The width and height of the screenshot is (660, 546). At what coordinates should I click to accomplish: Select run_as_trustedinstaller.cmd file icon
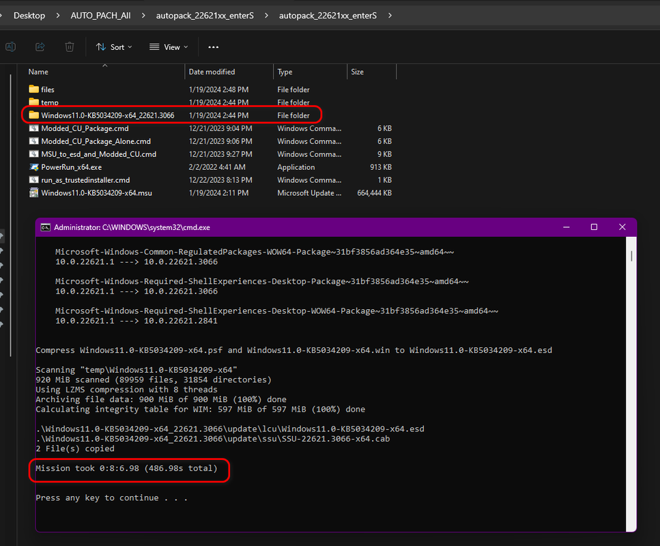34,179
